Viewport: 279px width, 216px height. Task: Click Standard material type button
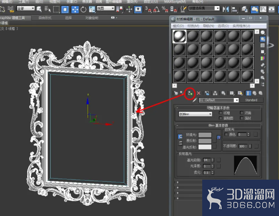point(251,100)
